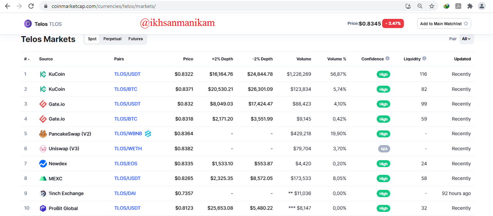Open the TLOS/DAI pair link
Image resolution: width=493 pixels, height=216 pixels.
point(125,193)
